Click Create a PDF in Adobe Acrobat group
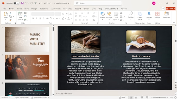The height and width of the screenshot is (99, 177). click(140, 16)
